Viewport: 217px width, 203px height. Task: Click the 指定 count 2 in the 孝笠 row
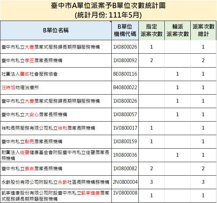(152, 60)
